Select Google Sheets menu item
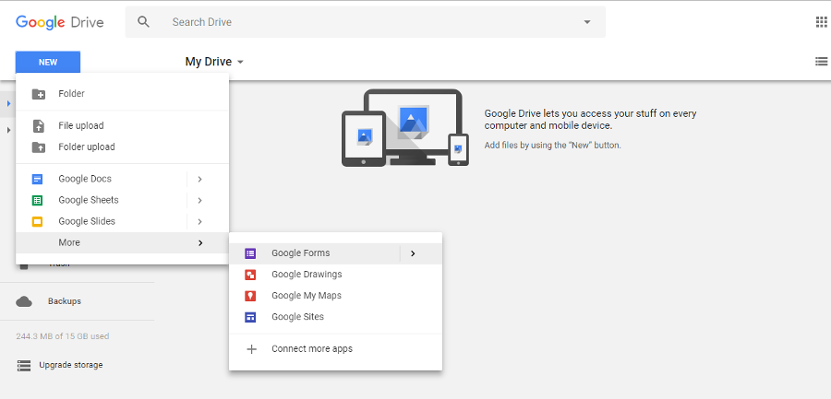 123,200
